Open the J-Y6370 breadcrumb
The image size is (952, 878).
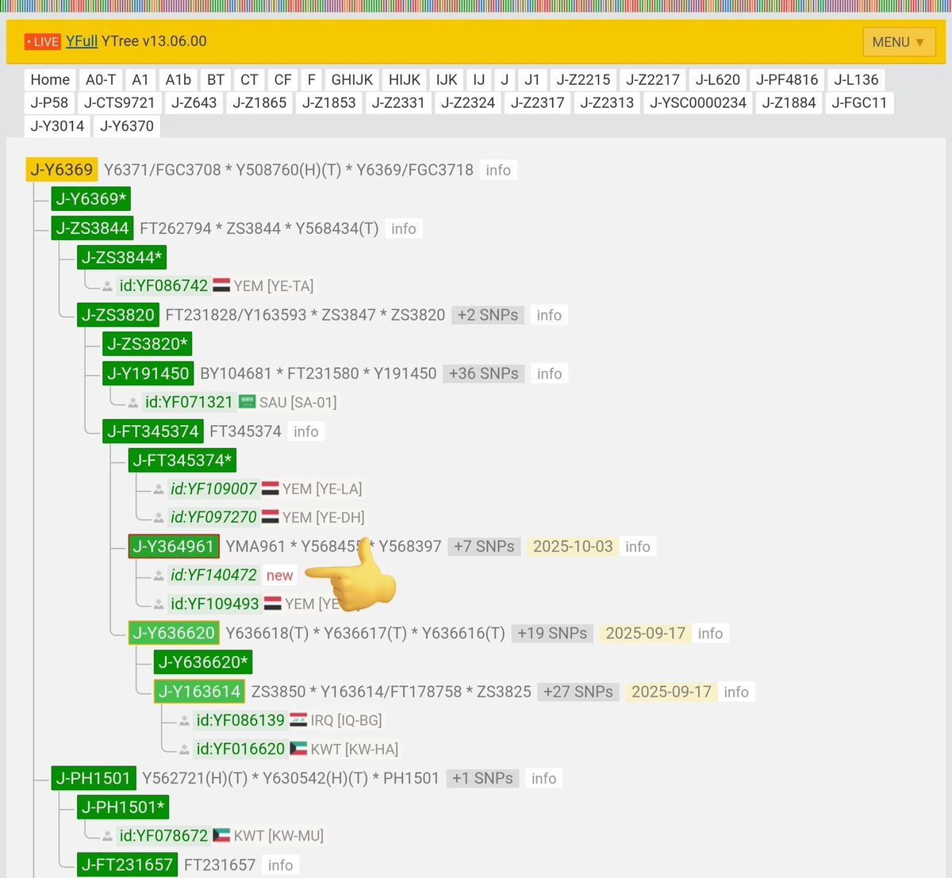point(127,125)
